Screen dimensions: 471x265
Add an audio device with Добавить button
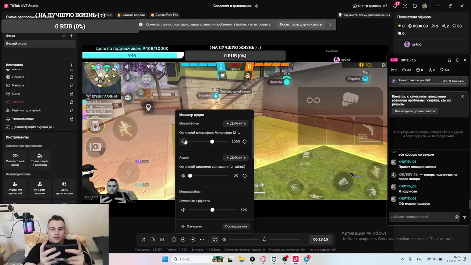[236, 157]
